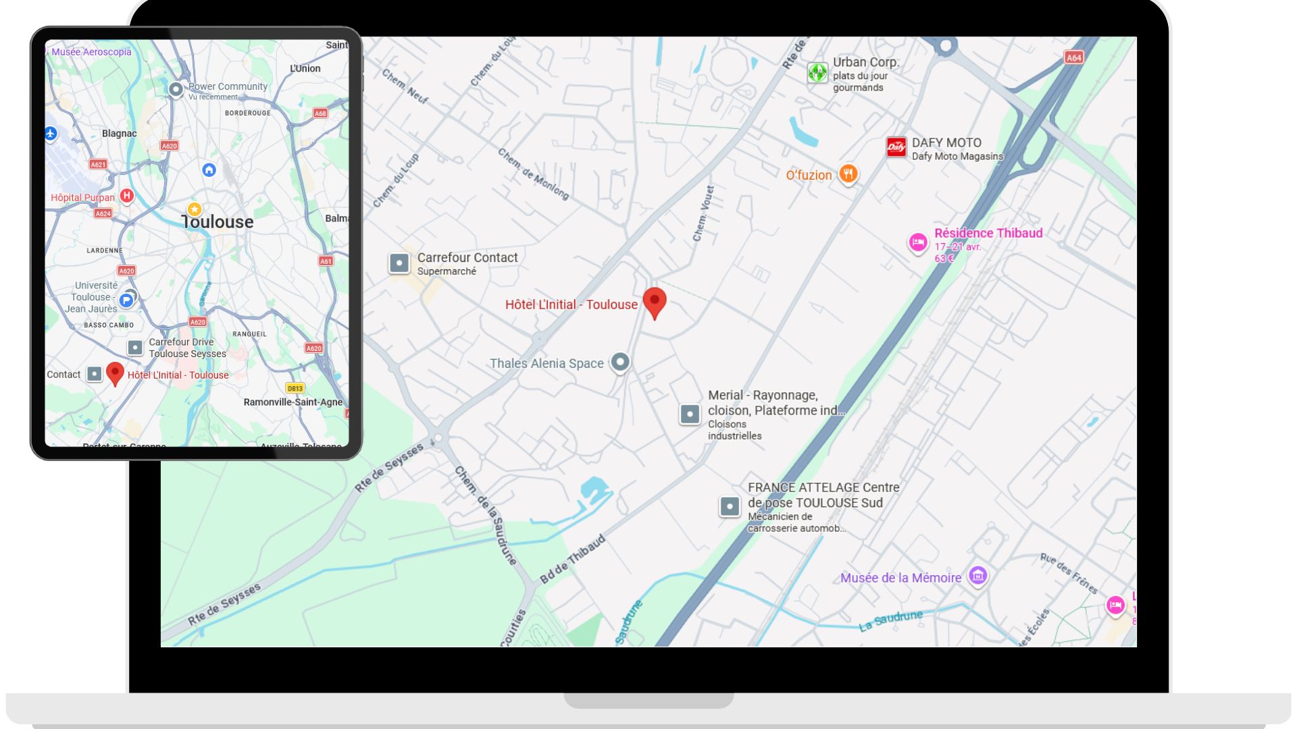This screenshot has height=729, width=1297.
Task: Click the Résidence Thibaud hotel icon
Action: (917, 242)
